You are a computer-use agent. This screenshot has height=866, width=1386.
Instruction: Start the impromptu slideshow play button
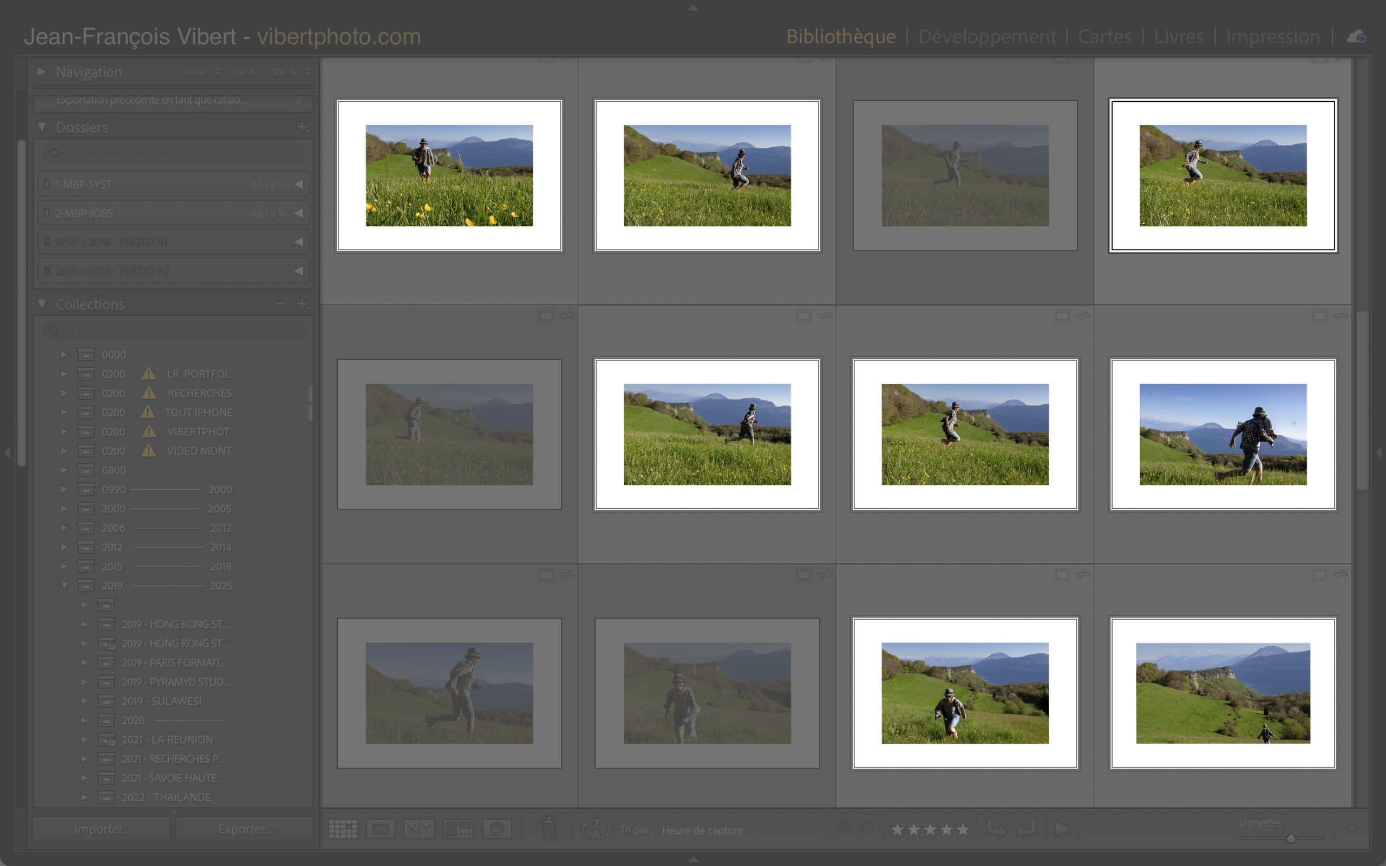(1062, 829)
